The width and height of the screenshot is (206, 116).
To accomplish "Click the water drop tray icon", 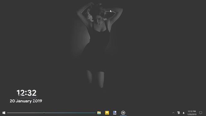I will click(184, 113).
